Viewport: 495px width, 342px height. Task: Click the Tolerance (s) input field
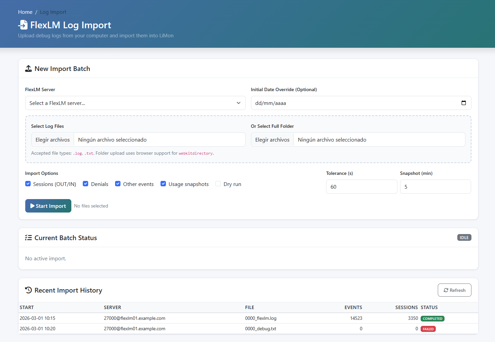361,187
